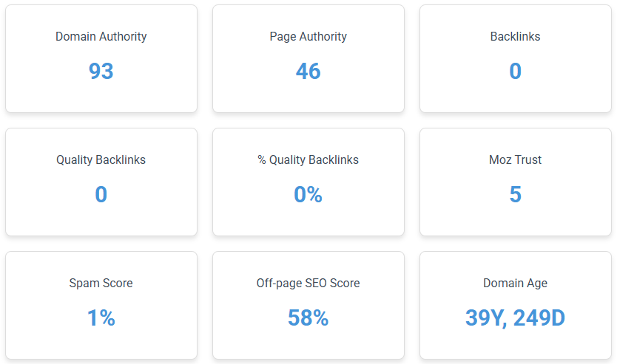Click the Quality Backlinks value 0
617x364 pixels.
pyautogui.click(x=101, y=194)
